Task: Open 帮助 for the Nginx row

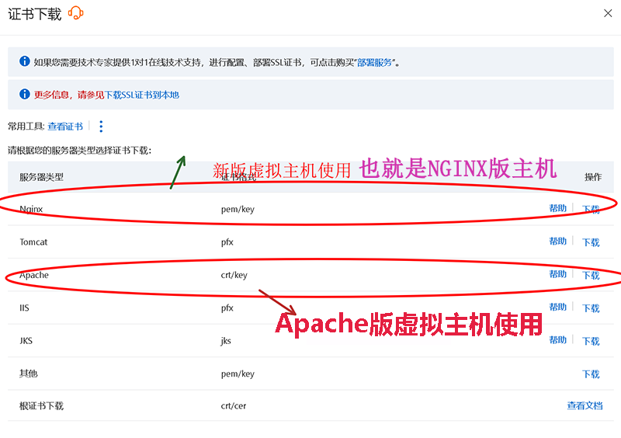Action: coord(557,209)
